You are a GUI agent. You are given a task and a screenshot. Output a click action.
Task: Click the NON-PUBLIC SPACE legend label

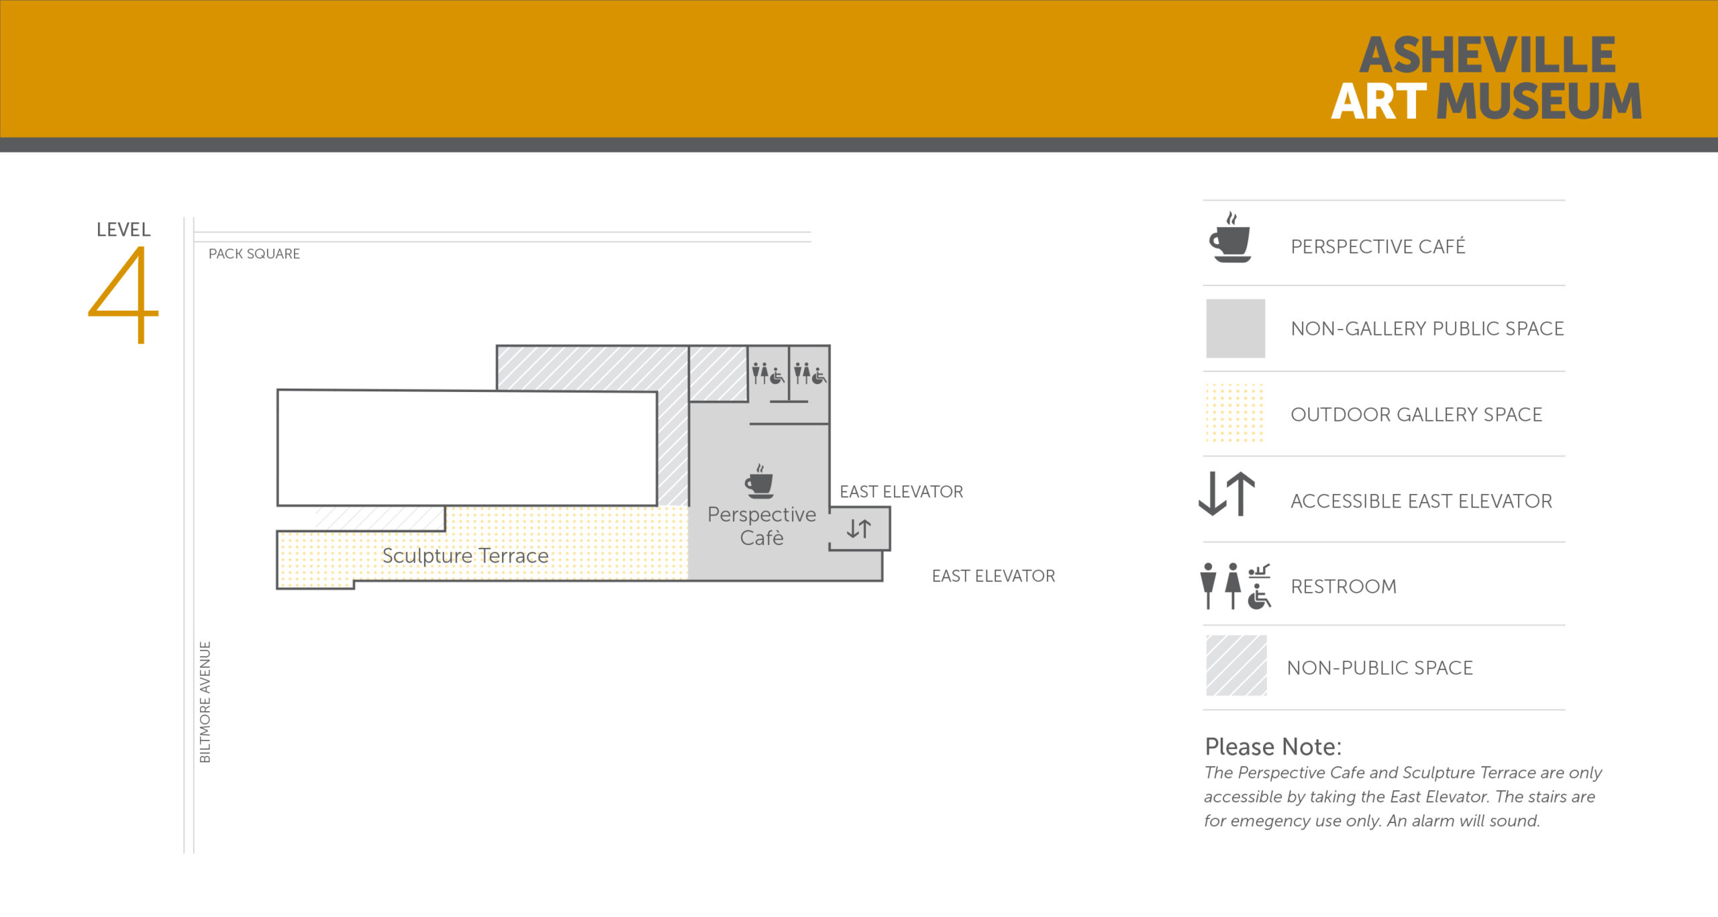(x=1380, y=667)
